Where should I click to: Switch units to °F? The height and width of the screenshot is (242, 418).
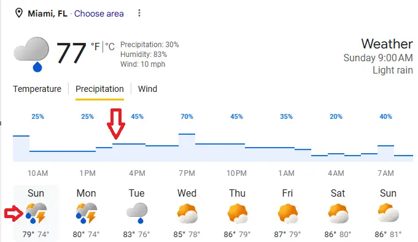tap(95, 47)
